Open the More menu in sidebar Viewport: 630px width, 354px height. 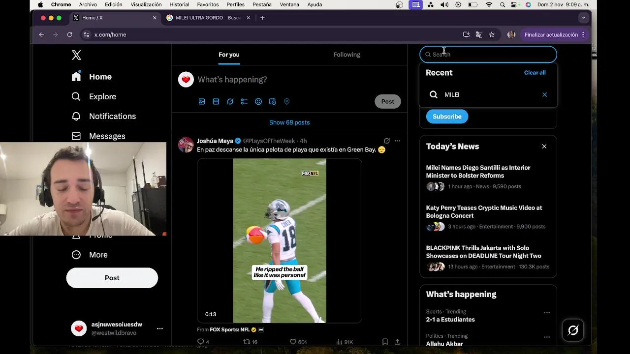click(89, 255)
